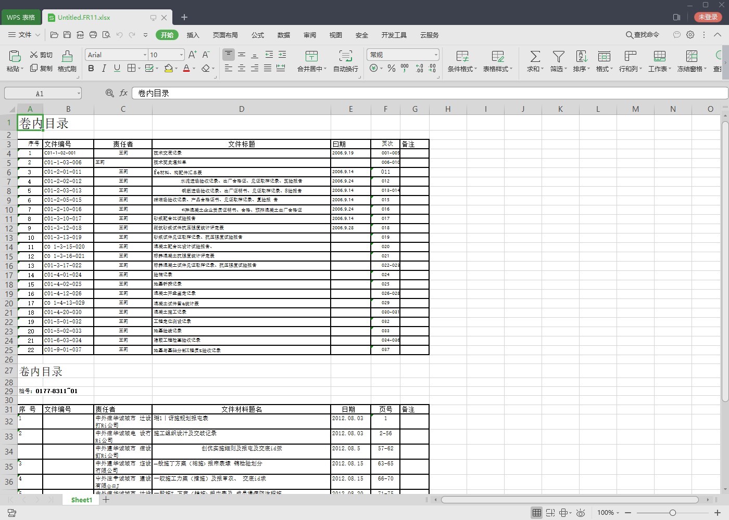
Task: Set font color using the red A swatch
Action: pyautogui.click(x=186, y=68)
